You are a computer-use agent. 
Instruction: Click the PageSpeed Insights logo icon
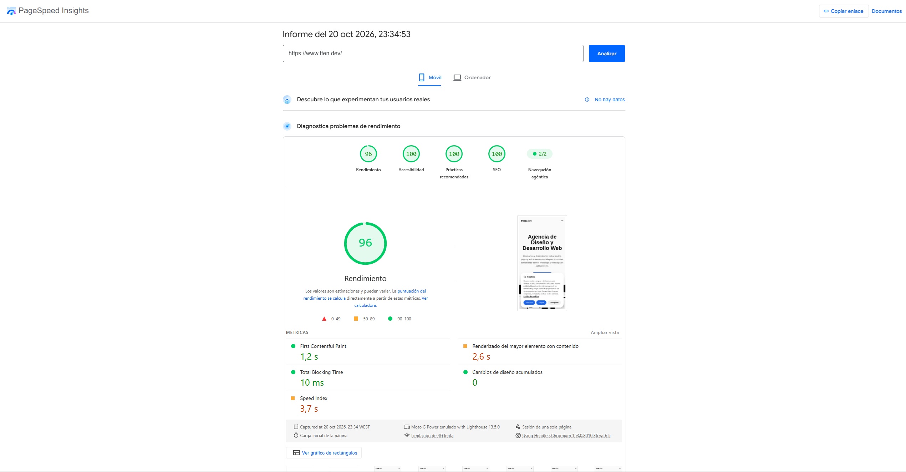[x=11, y=11]
